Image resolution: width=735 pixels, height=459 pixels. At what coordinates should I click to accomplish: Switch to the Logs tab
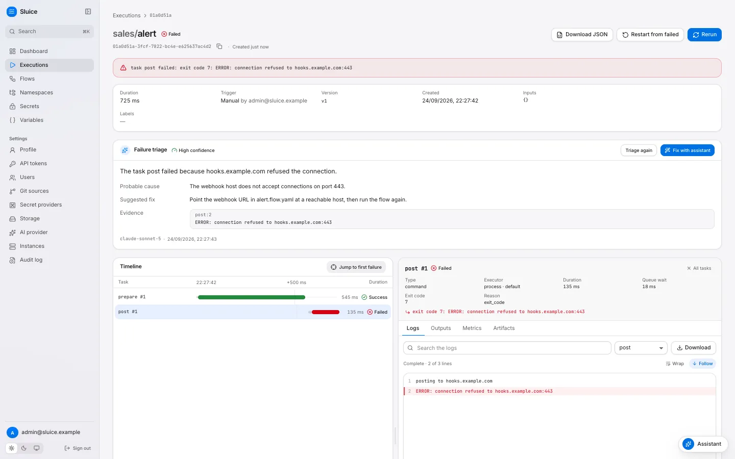[x=413, y=328]
